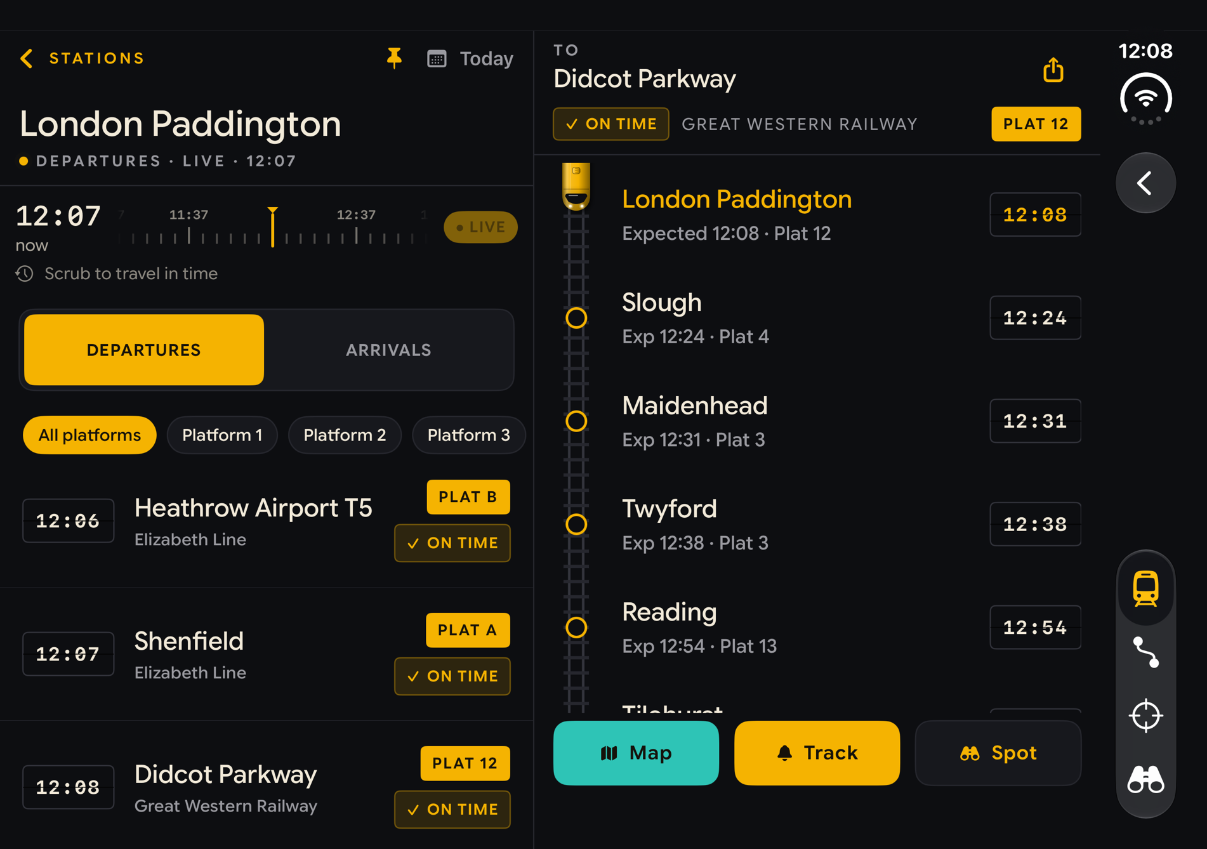Screen dimensions: 1207x849
Task: Click the ON TIME badge in journey header
Action: point(610,124)
